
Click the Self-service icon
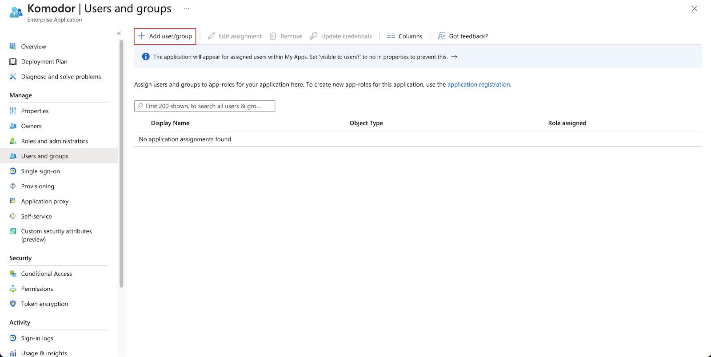[x=13, y=216]
